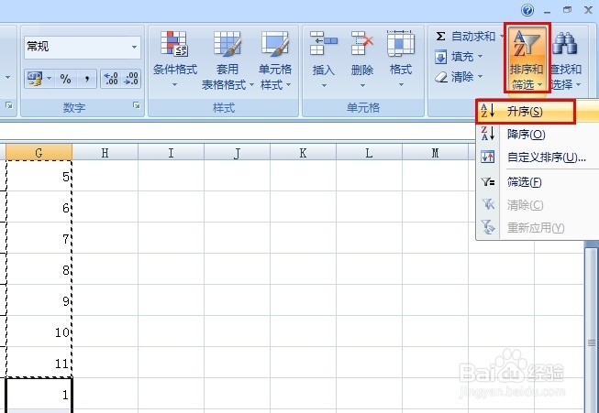The height and width of the screenshot is (413, 599).
Task: Click cell in column G containing 5
Action: point(39,176)
